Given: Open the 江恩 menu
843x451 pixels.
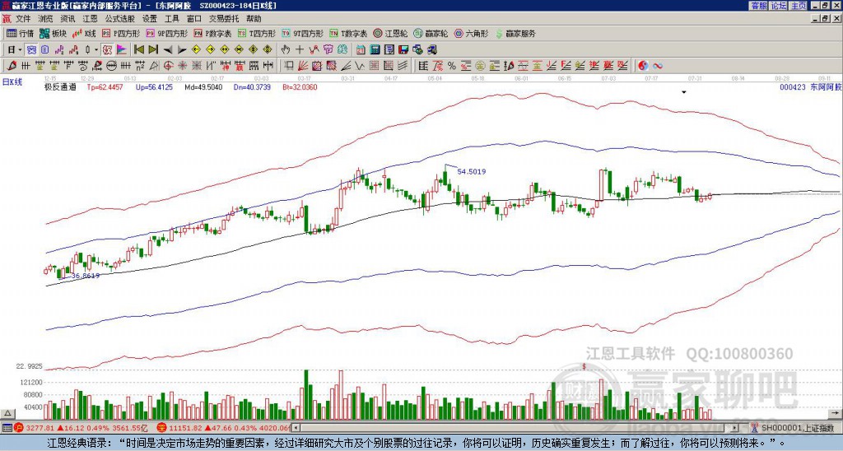Looking at the screenshot, I should click(x=90, y=19).
